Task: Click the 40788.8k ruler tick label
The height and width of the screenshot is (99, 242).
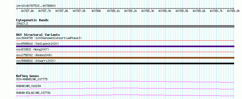Action: tap(233, 11)
